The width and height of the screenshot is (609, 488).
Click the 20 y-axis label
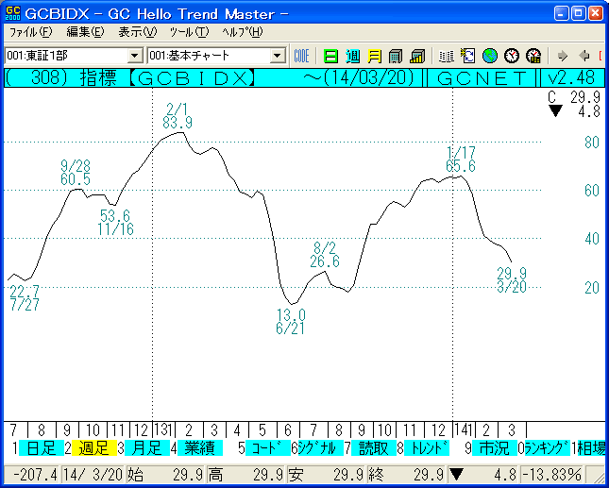pos(592,288)
